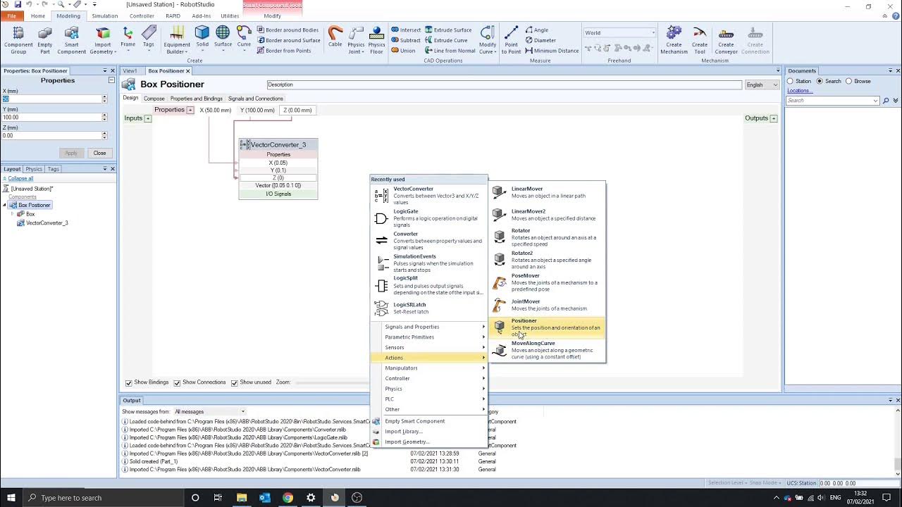The image size is (902, 507).
Task: Toggle Show Bindings checkbox
Action: click(128, 382)
